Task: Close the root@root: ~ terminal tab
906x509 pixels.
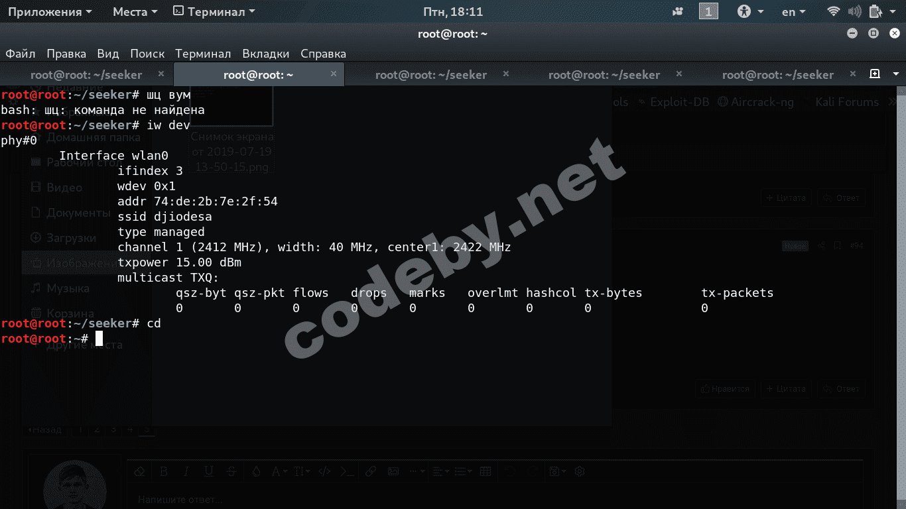Action: [x=334, y=74]
